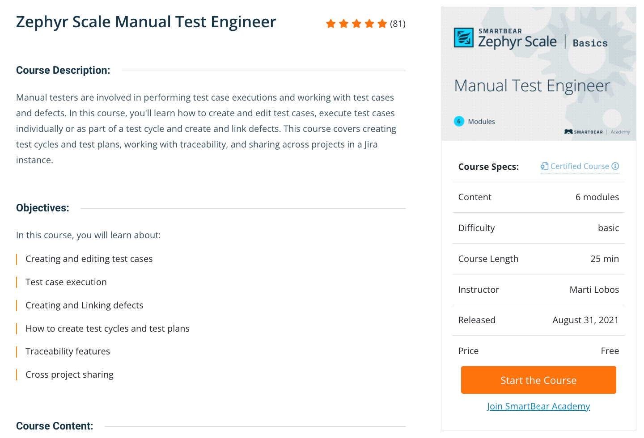This screenshot has height=438, width=644.
Task: Follow the Join SmartBear Academy link
Action: click(538, 406)
